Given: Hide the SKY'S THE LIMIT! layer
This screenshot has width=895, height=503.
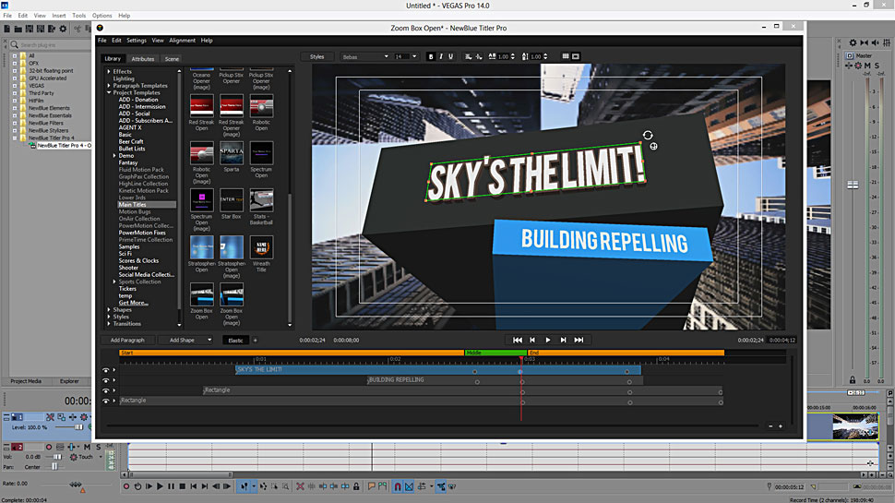Looking at the screenshot, I should pyautogui.click(x=105, y=370).
